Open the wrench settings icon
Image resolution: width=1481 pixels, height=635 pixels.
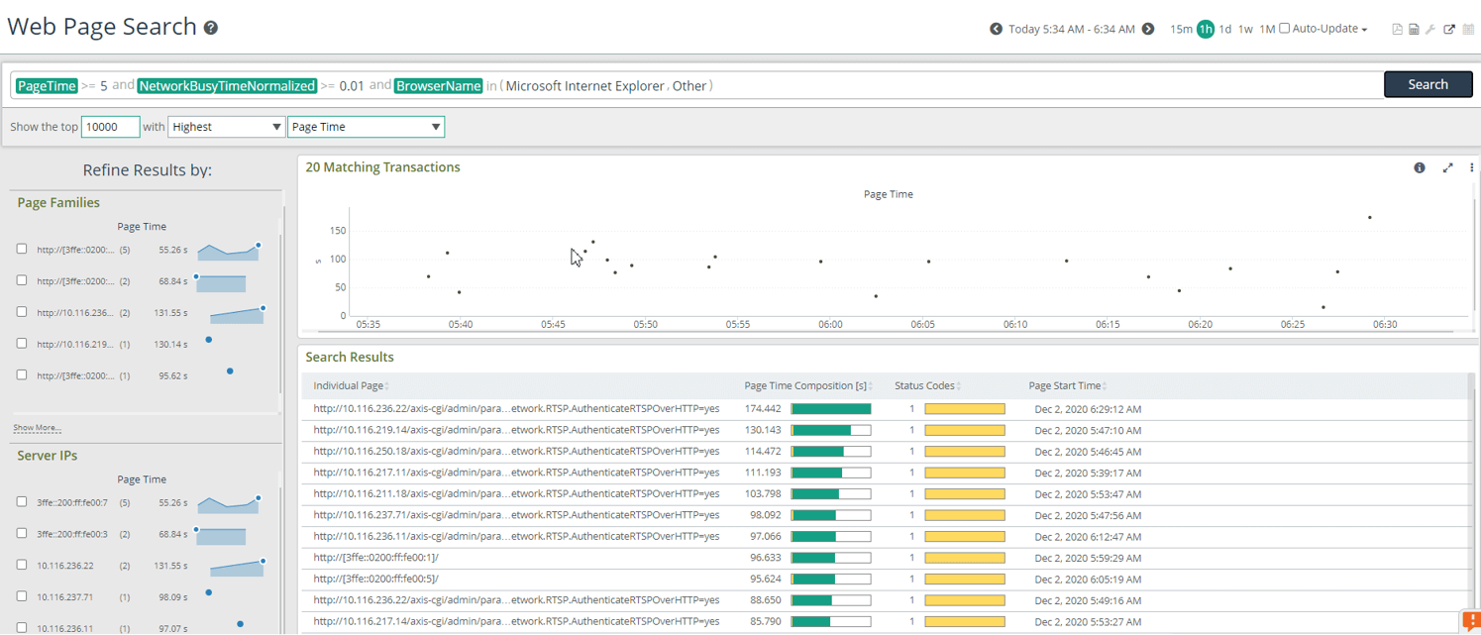pyautogui.click(x=1430, y=29)
